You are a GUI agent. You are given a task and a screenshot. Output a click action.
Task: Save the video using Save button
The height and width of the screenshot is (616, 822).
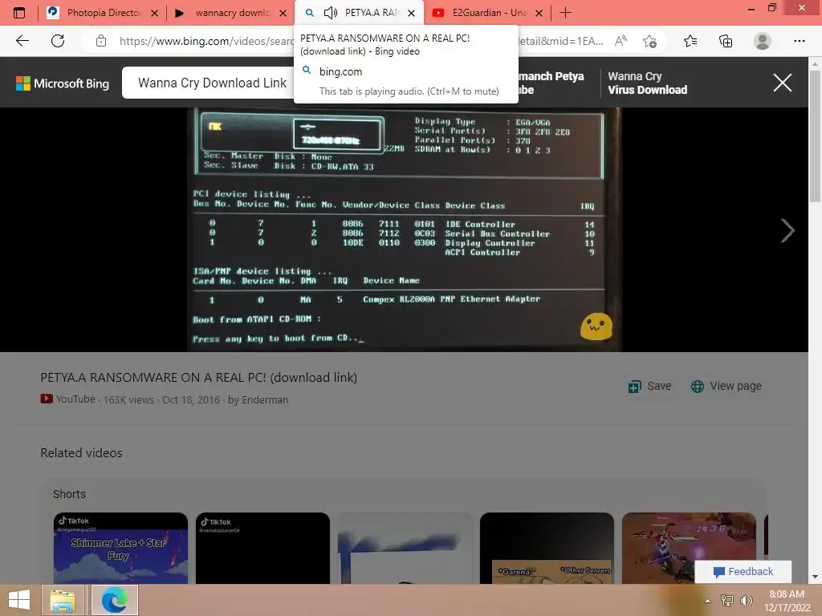tap(649, 386)
